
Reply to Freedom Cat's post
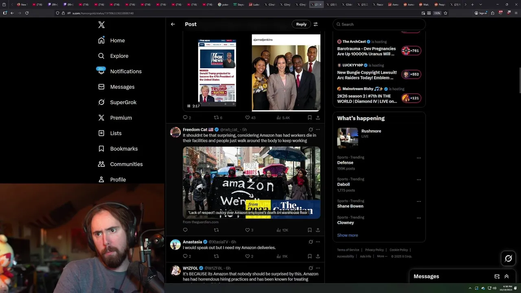[x=185, y=230]
